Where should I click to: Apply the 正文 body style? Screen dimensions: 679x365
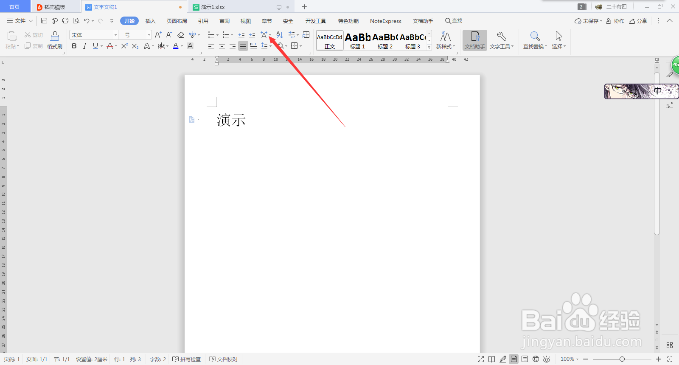(330, 41)
